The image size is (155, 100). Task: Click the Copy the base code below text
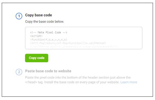tap(44, 21)
